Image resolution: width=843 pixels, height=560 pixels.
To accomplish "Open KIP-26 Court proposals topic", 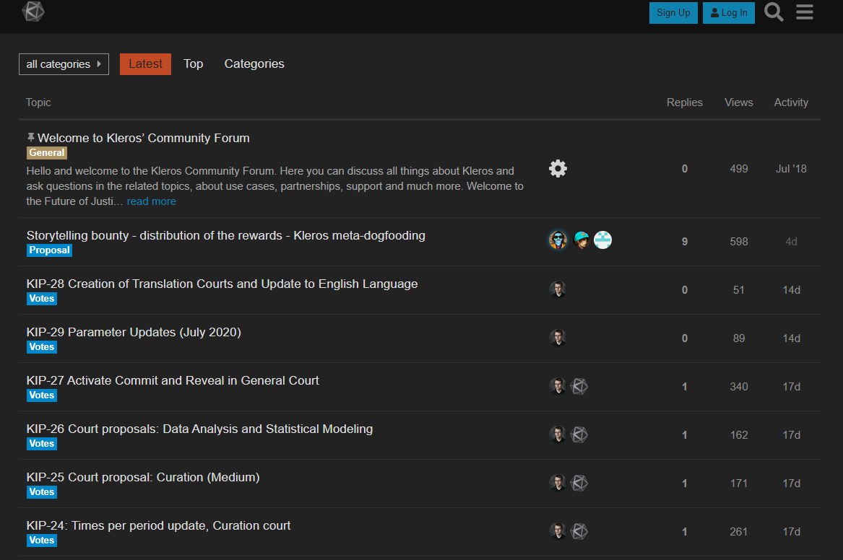I will (x=199, y=429).
